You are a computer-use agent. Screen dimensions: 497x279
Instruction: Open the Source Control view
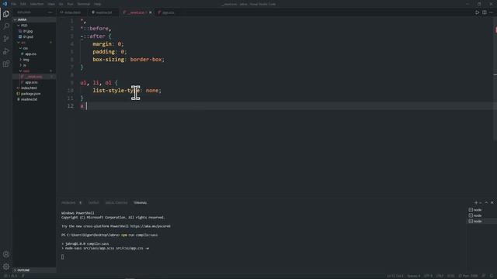coord(6,39)
